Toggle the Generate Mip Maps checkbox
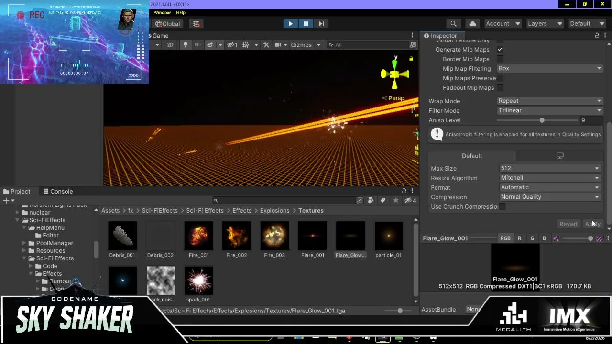 coord(500,50)
